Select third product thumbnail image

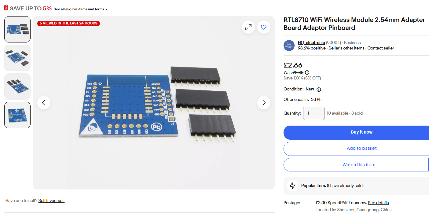pos(17,86)
